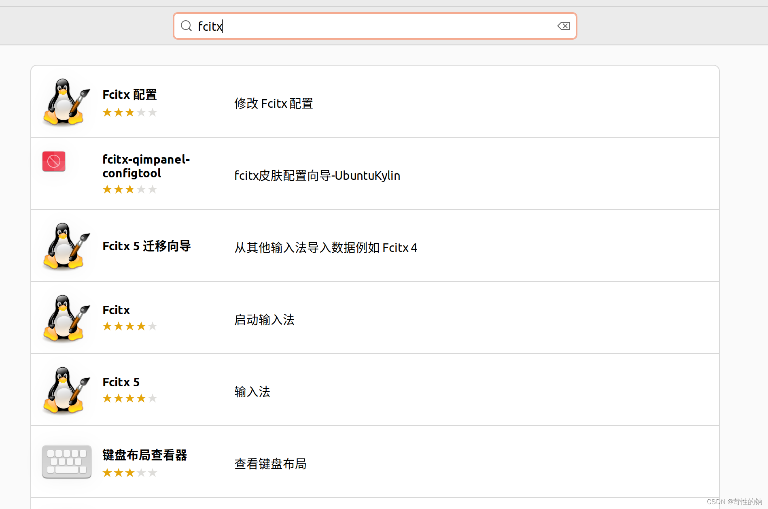Click the search magnifier icon

(186, 26)
